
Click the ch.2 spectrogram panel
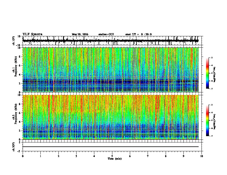coord(111,117)
